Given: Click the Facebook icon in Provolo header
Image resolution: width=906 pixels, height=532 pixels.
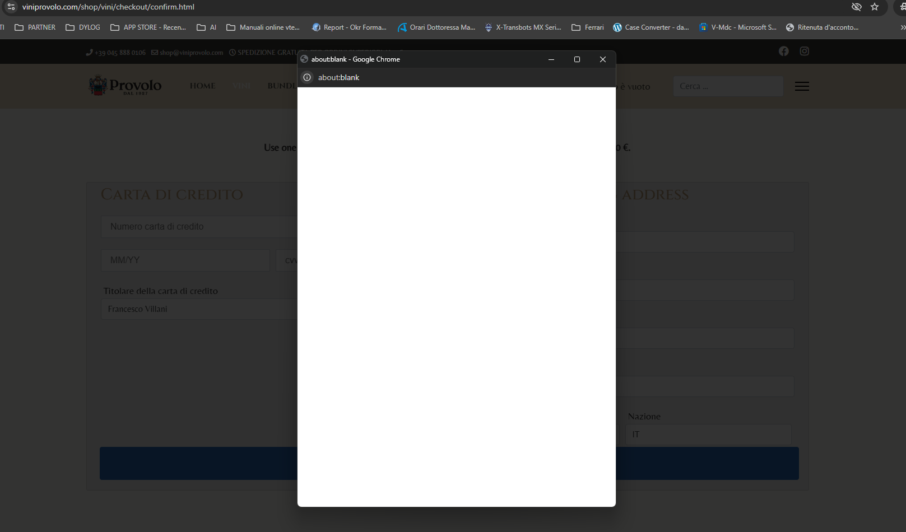Looking at the screenshot, I should click(784, 52).
